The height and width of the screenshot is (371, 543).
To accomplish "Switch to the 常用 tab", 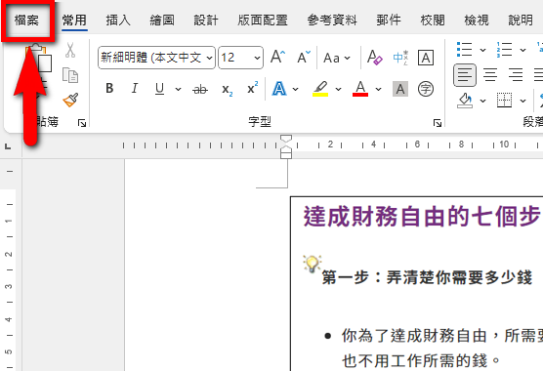I will [74, 21].
